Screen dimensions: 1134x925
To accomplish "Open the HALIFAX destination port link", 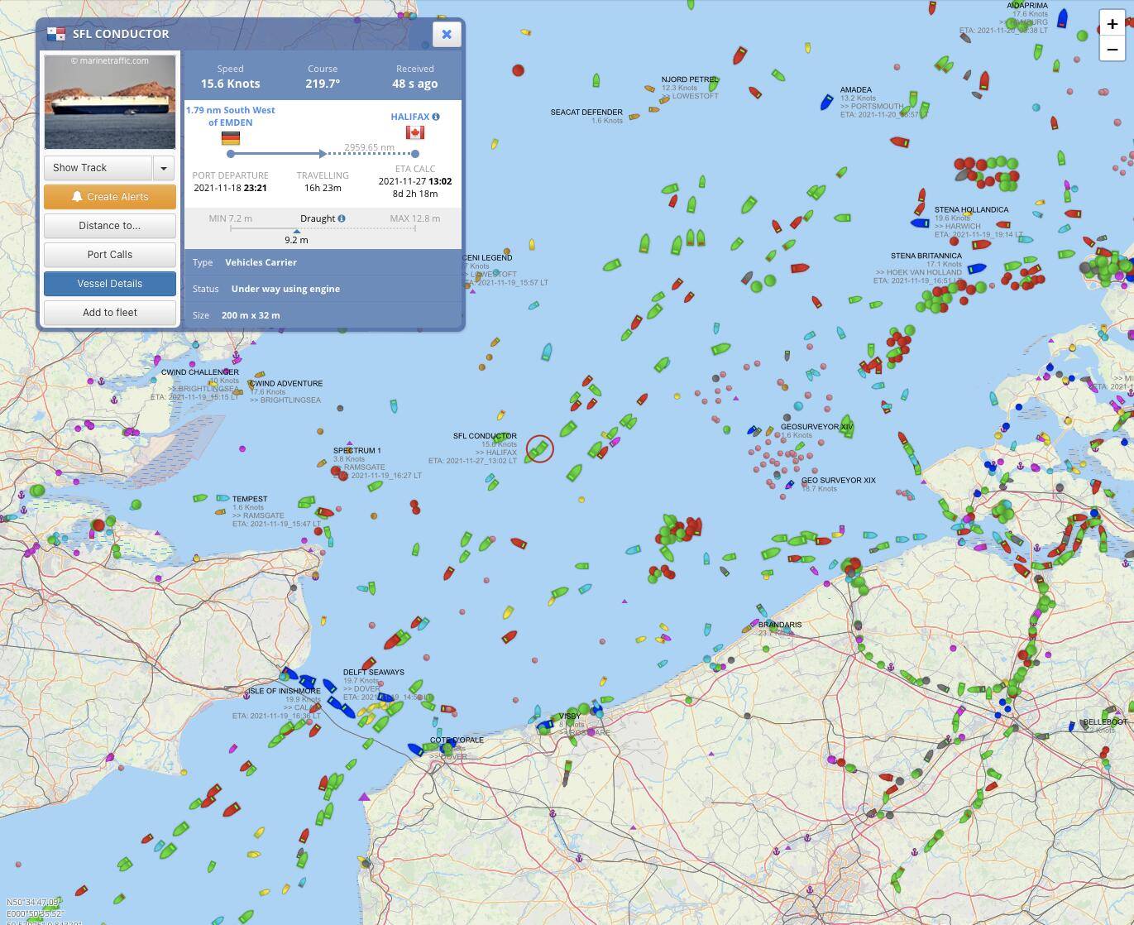I will pos(409,117).
